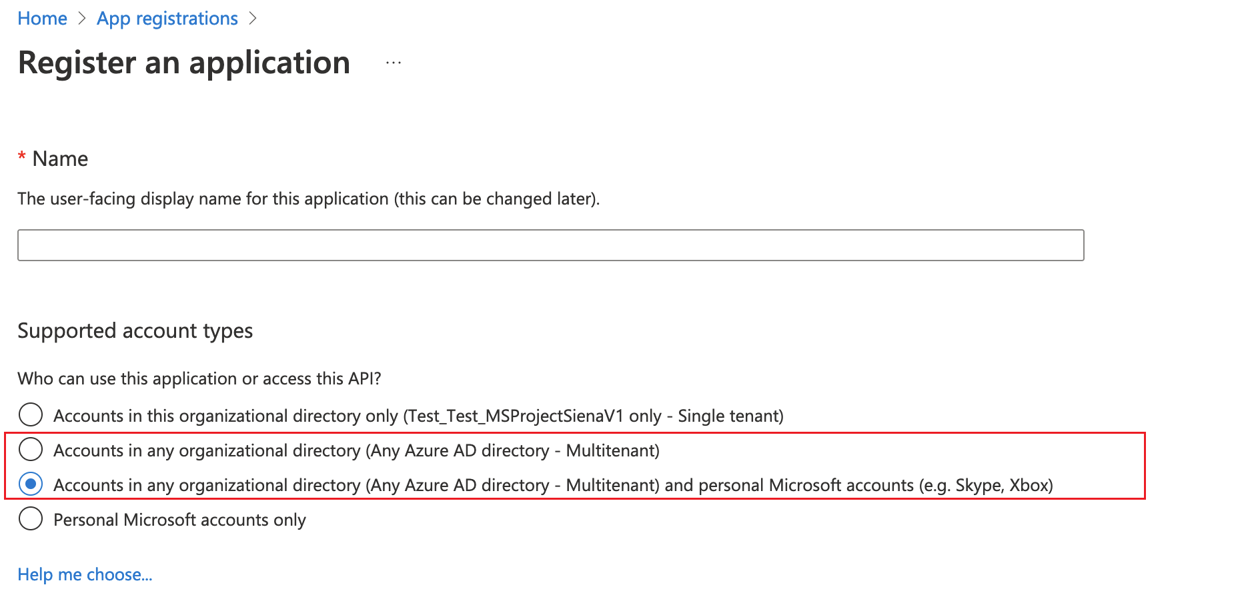Image resolution: width=1238 pixels, height=605 pixels.
Task: Pick Personal Microsoft accounts only option
Action: [31, 518]
